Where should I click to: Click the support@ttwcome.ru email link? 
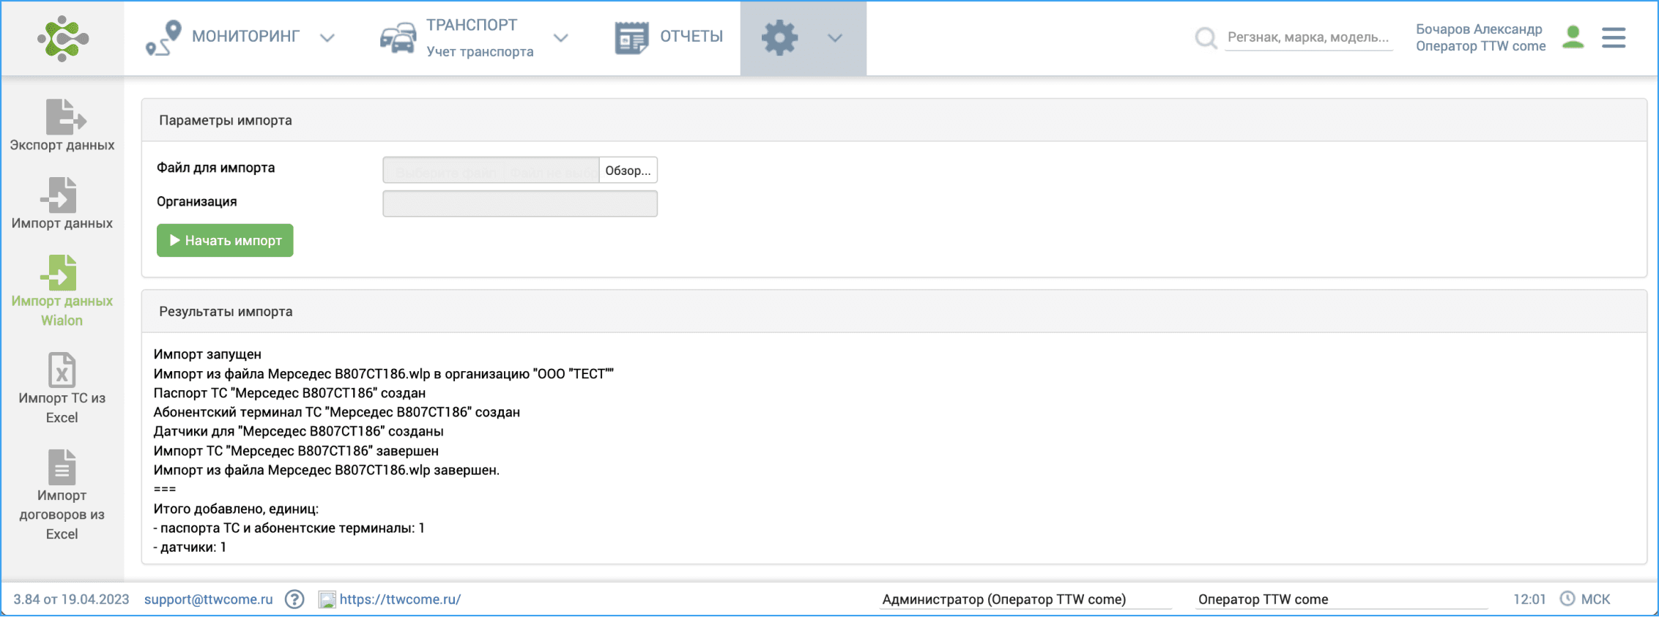209,599
